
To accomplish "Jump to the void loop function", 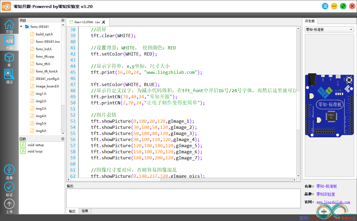I will click(35, 151).
